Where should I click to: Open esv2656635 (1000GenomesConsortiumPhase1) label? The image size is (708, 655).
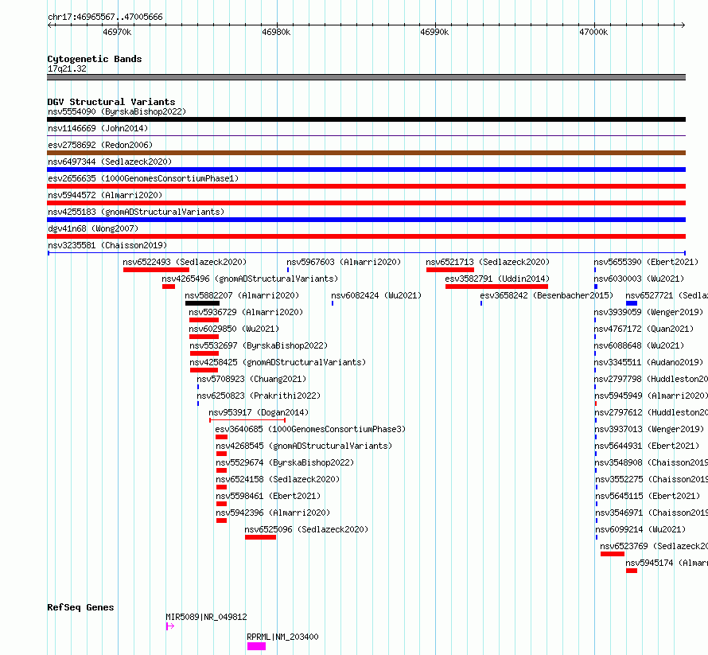(143, 178)
